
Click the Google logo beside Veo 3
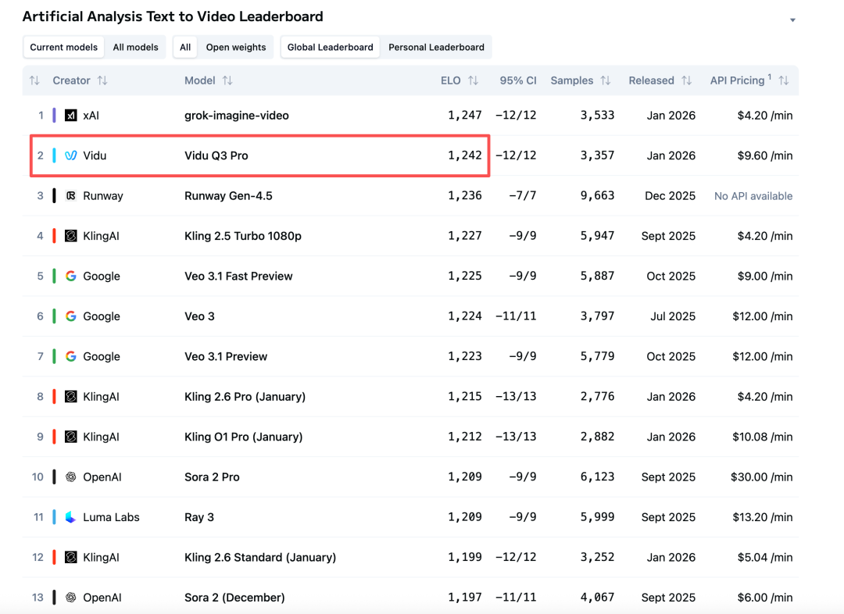click(x=70, y=316)
